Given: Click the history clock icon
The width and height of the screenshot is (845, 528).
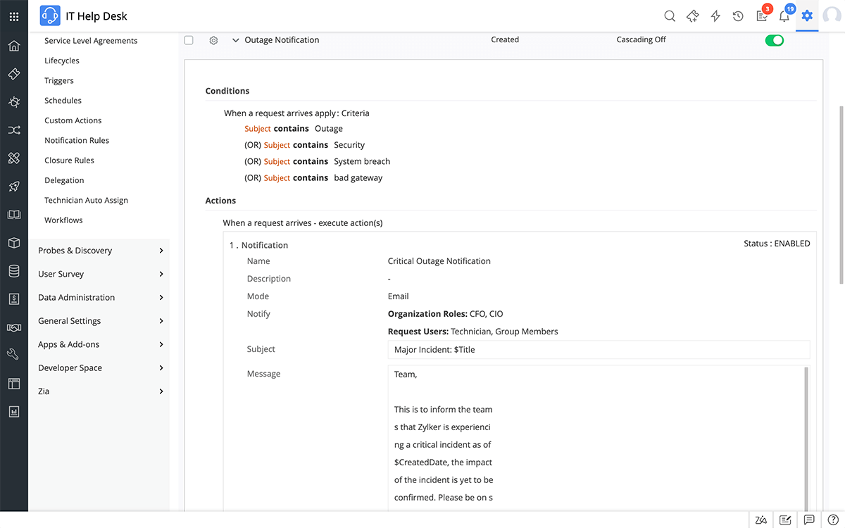Looking at the screenshot, I should [738, 16].
